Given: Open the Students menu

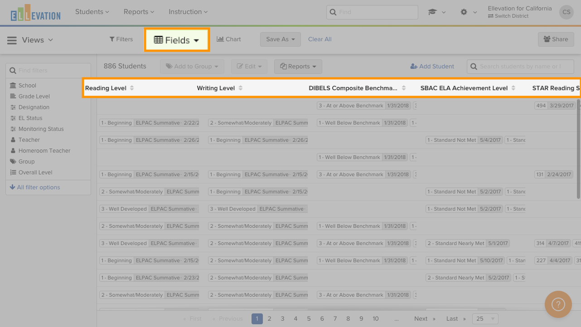Looking at the screenshot, I should [92, 12].
